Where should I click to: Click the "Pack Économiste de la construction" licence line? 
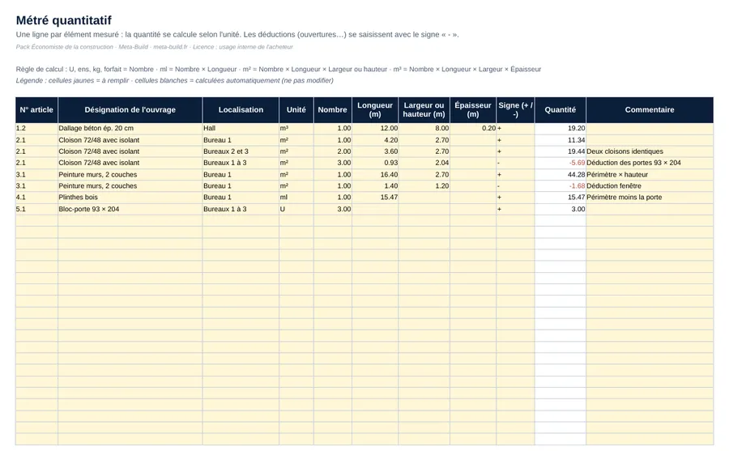coord(155,47)
